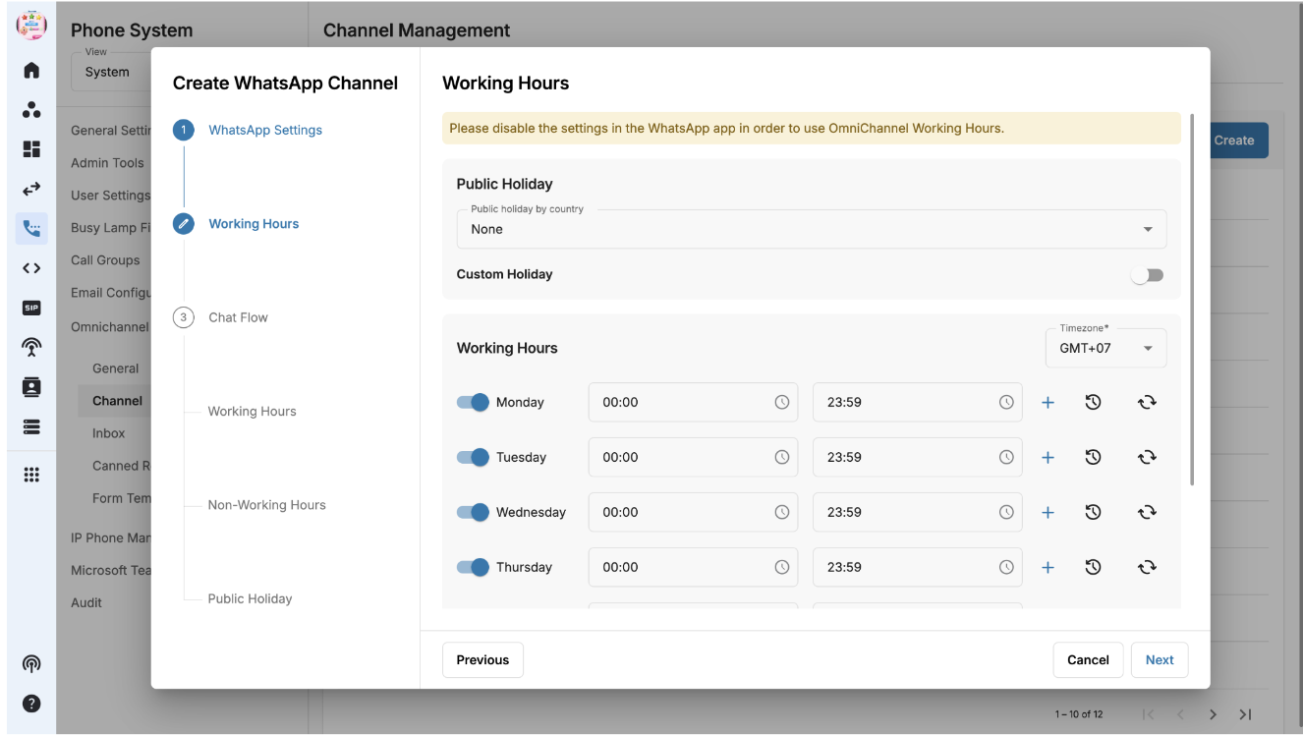Screen dimensions: 1303x735
Task: Open time picker for Monday start time
Action: (x=782, y=402)
